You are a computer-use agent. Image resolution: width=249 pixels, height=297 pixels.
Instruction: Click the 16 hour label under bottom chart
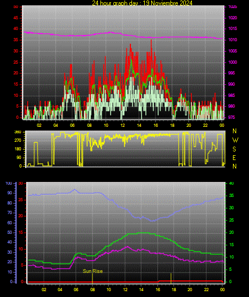pyautogui.click(x=158, y=290)
